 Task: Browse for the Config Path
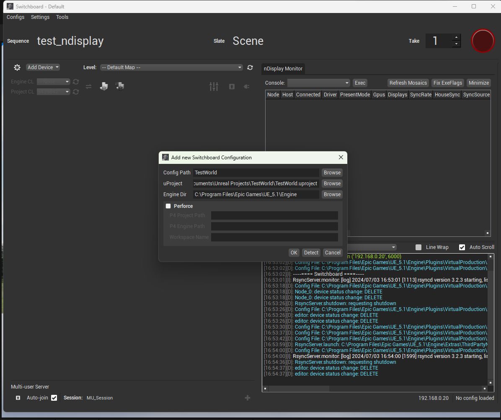[x=332, y=173]
